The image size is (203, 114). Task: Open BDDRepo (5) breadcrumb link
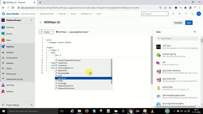[86, 14]
